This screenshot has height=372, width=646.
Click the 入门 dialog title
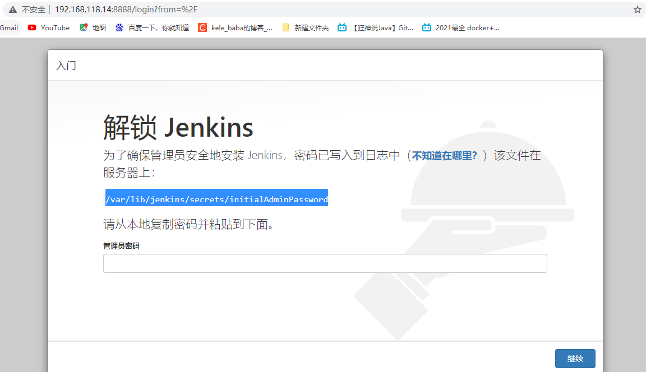66,66
